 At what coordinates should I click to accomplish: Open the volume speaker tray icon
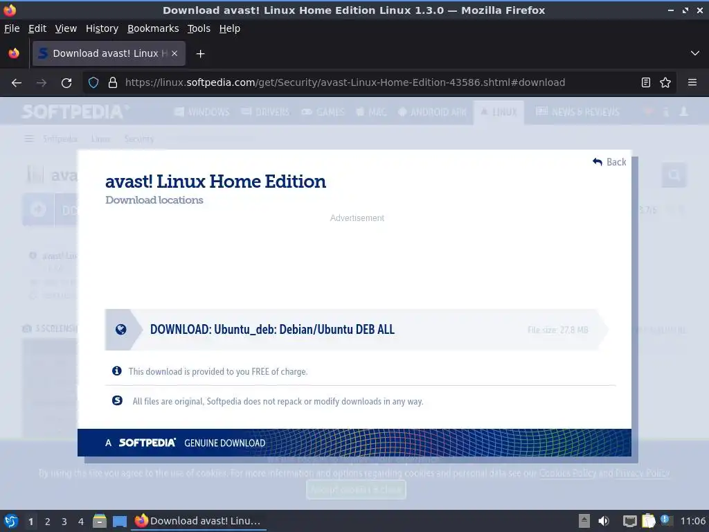[x=604, y=521]
